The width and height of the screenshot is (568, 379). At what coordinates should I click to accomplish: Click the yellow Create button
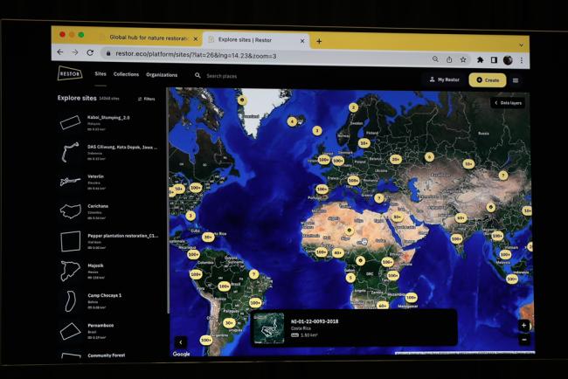pos(488,80)
